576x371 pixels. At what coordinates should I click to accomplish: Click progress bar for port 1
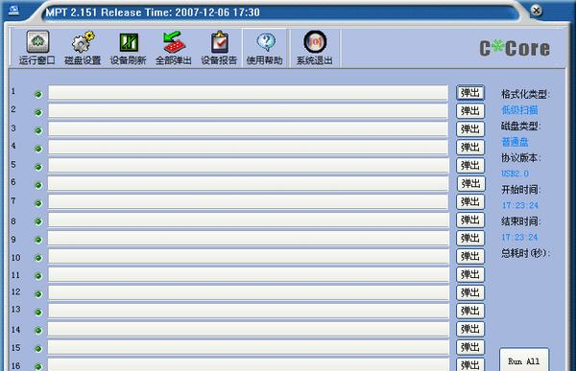[x=248, y=92]
